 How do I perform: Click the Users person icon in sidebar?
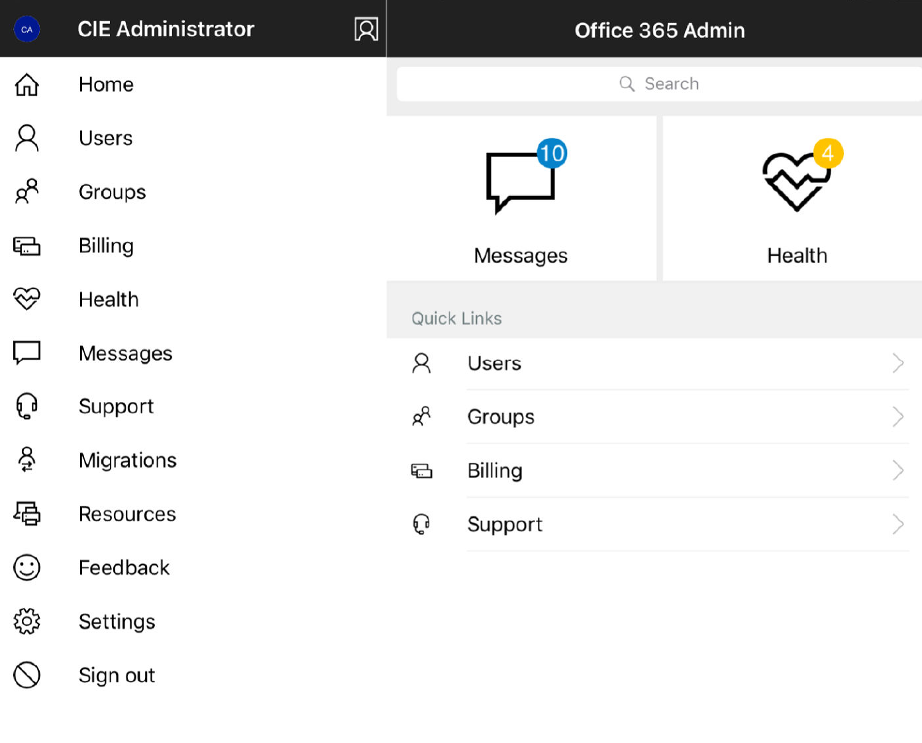point(27,138)
